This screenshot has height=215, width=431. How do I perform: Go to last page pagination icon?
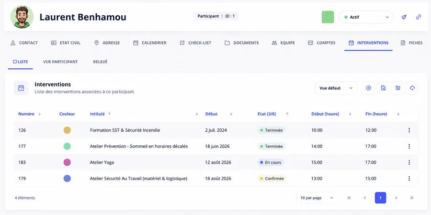pyautogui.click(x=411, y=198)
